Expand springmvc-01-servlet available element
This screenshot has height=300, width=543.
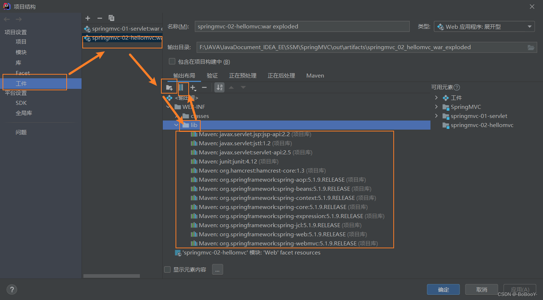point(436,116)
